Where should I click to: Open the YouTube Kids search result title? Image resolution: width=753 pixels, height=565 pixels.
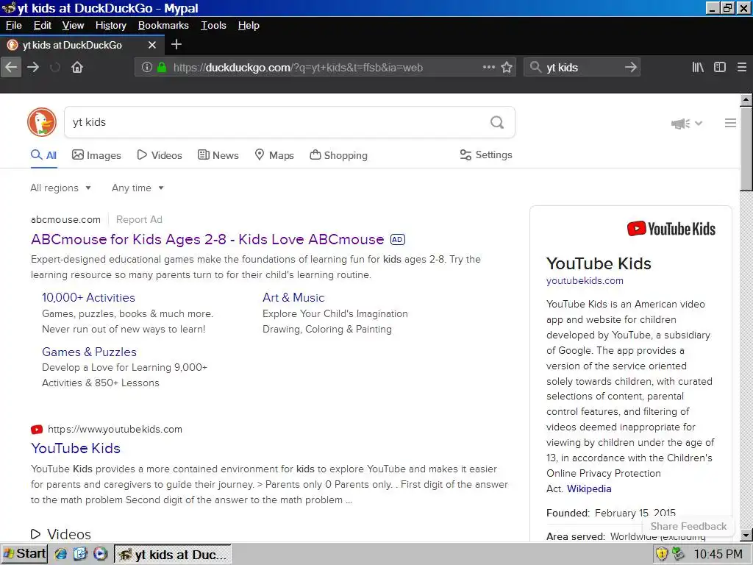click(x=76, y=448)
